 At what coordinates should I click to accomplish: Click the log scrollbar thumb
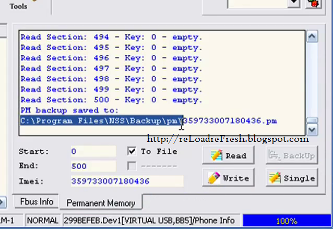tap(312, 120)
